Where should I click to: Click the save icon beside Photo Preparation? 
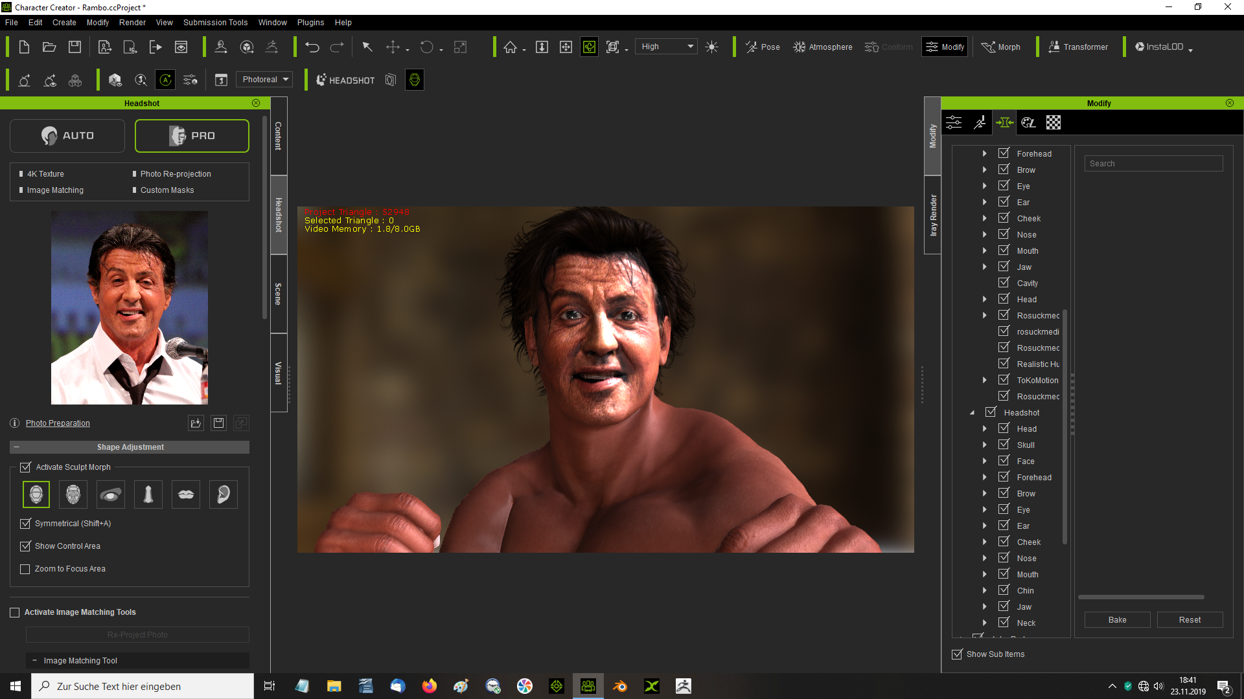pyautogui.click(x=218, y=423)
